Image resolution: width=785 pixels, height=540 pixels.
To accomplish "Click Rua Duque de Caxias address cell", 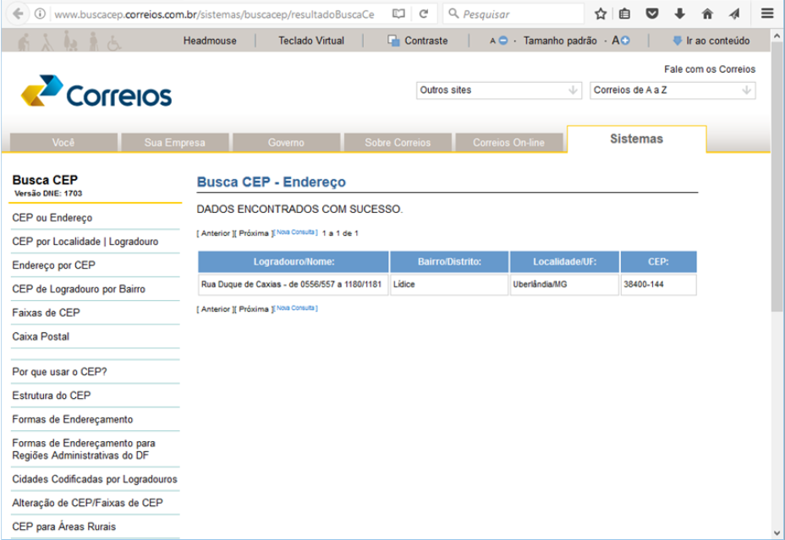I will [x=293, y=285].
